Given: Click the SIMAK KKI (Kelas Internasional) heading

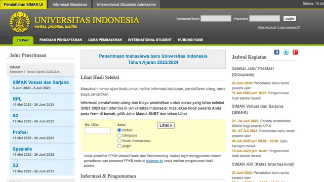Looking at the screenshot, I should click(263, 164).
